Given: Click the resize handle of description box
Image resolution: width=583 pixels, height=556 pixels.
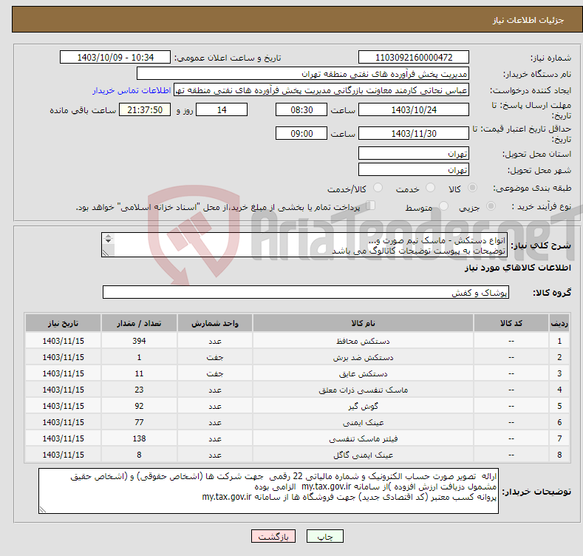Looking at the screenshot, I should pos(105,254).
